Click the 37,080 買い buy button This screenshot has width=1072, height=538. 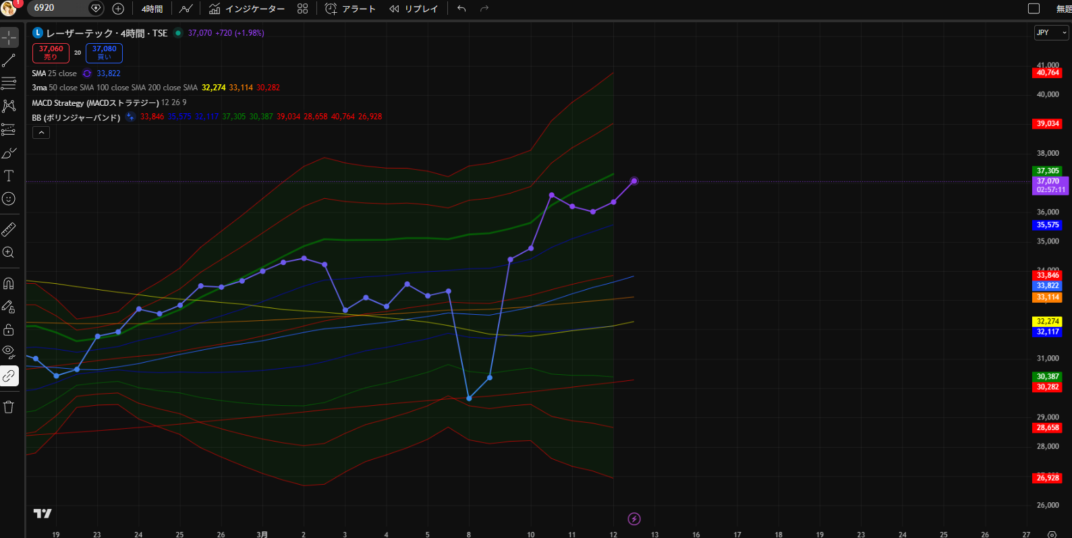click(x=104, y=53)
